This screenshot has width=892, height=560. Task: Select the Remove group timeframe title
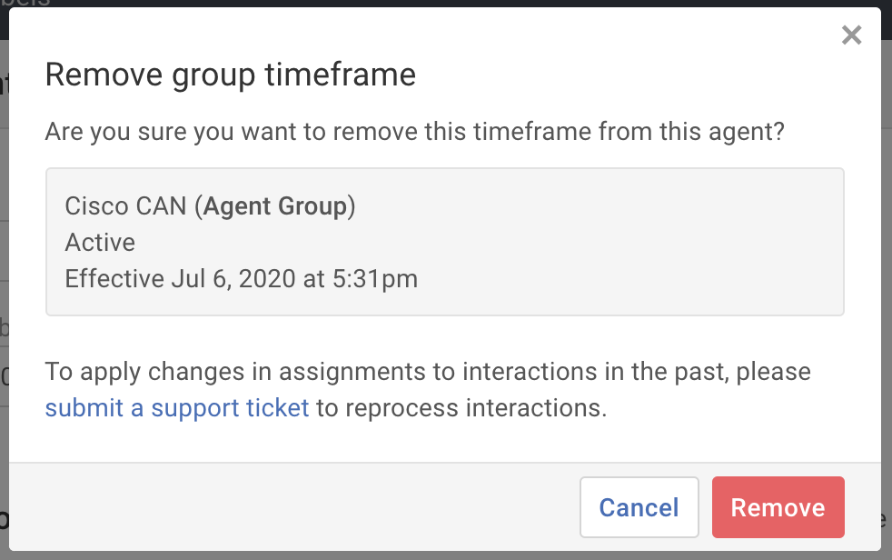[x=231, y=75]
